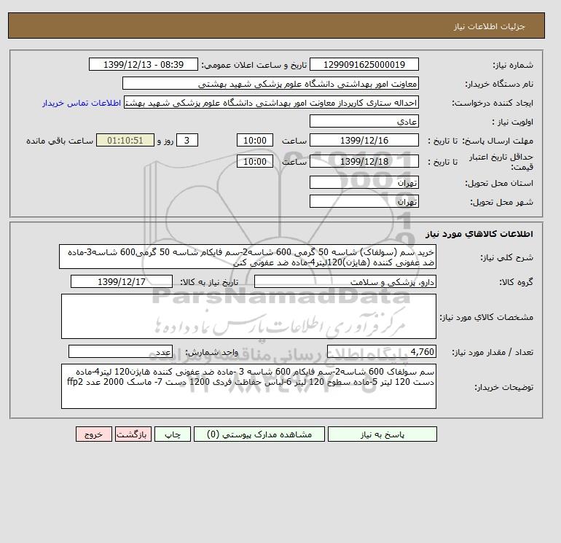
Task: Click the empty مشخصات کالای مورد نیاز box
Action: [x=248, y=316]
